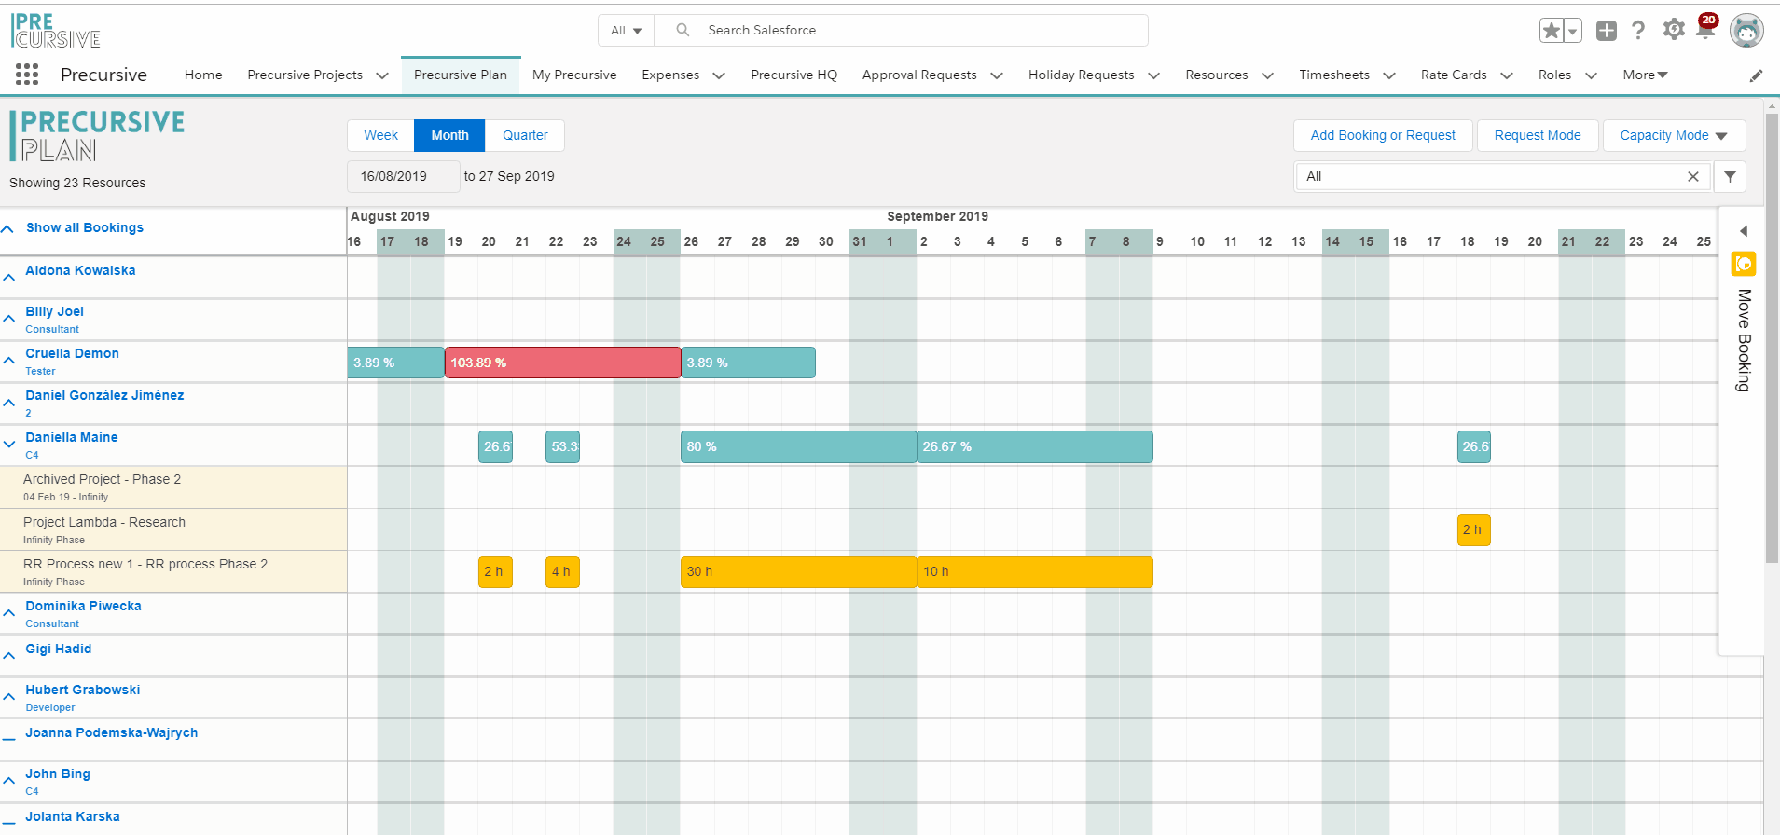Open the search scope All dropdown

[627, 31]
